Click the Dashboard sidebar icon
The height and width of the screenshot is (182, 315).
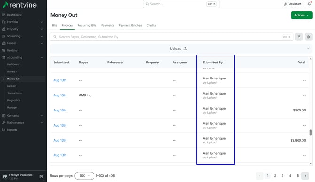click(4, 15)
